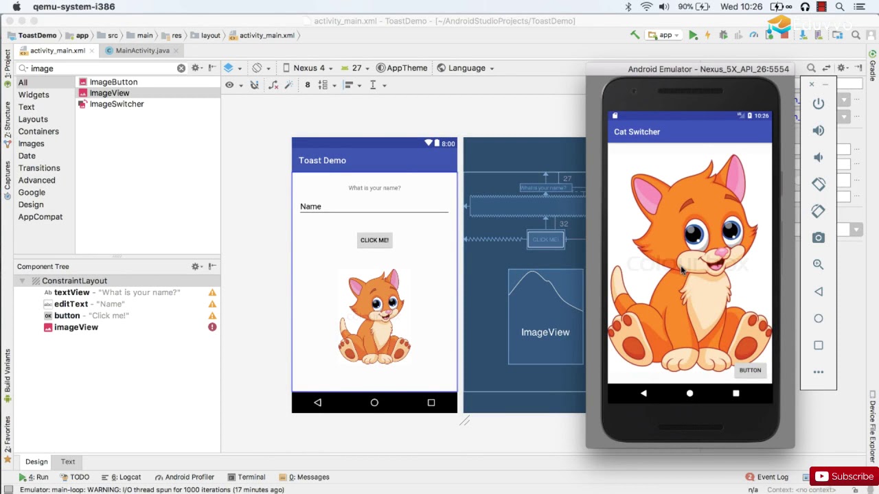
Task: Click Clear All Constraints icon
Action: pos(273,85)
